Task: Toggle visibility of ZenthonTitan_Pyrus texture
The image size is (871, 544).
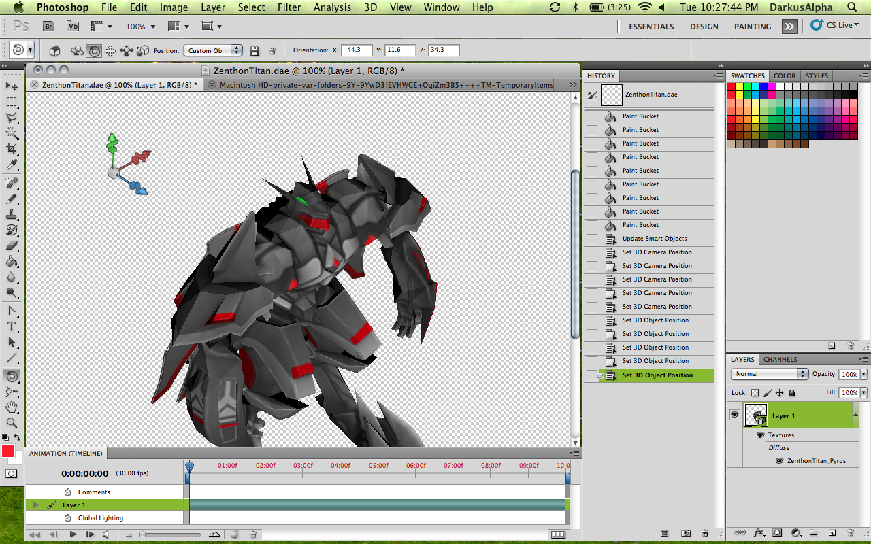Action: pos(779,461)
